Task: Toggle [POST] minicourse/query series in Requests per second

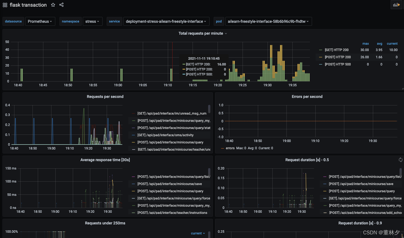Action: tap(170, 142)
